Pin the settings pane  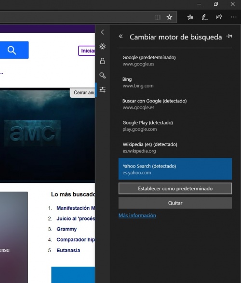click(229, 36)
